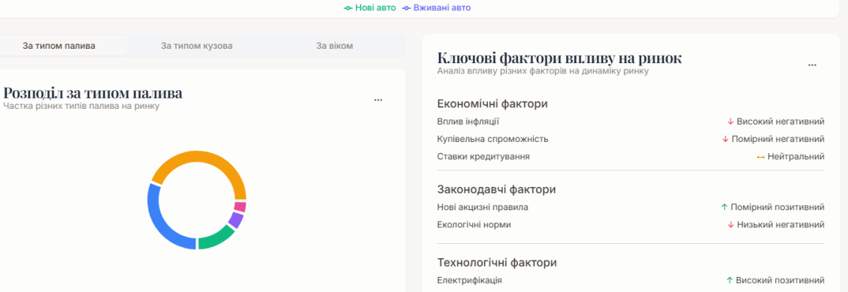Click the subtitle Частка різних типів палива на ринку
Viewport: 848px width, 292px height.
(x=81, y=107)
